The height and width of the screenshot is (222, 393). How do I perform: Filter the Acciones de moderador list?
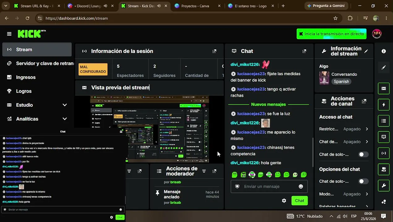[204, 171]
